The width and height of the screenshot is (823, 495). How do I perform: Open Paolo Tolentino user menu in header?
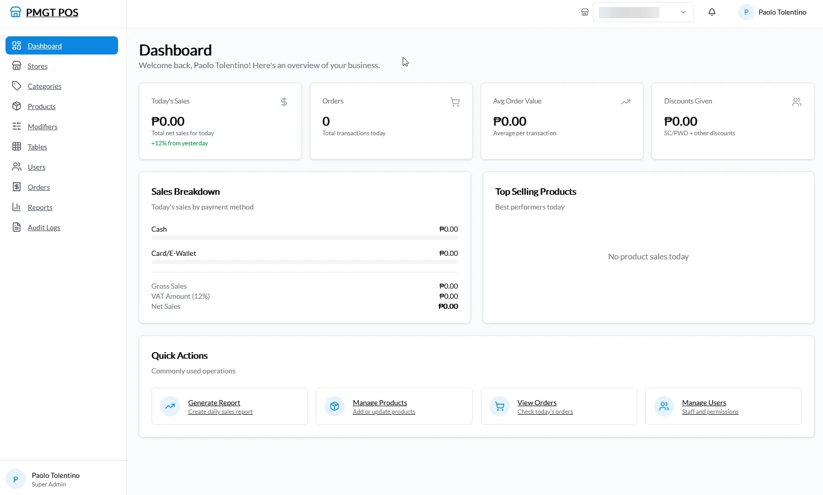click(x=773, y=12)
